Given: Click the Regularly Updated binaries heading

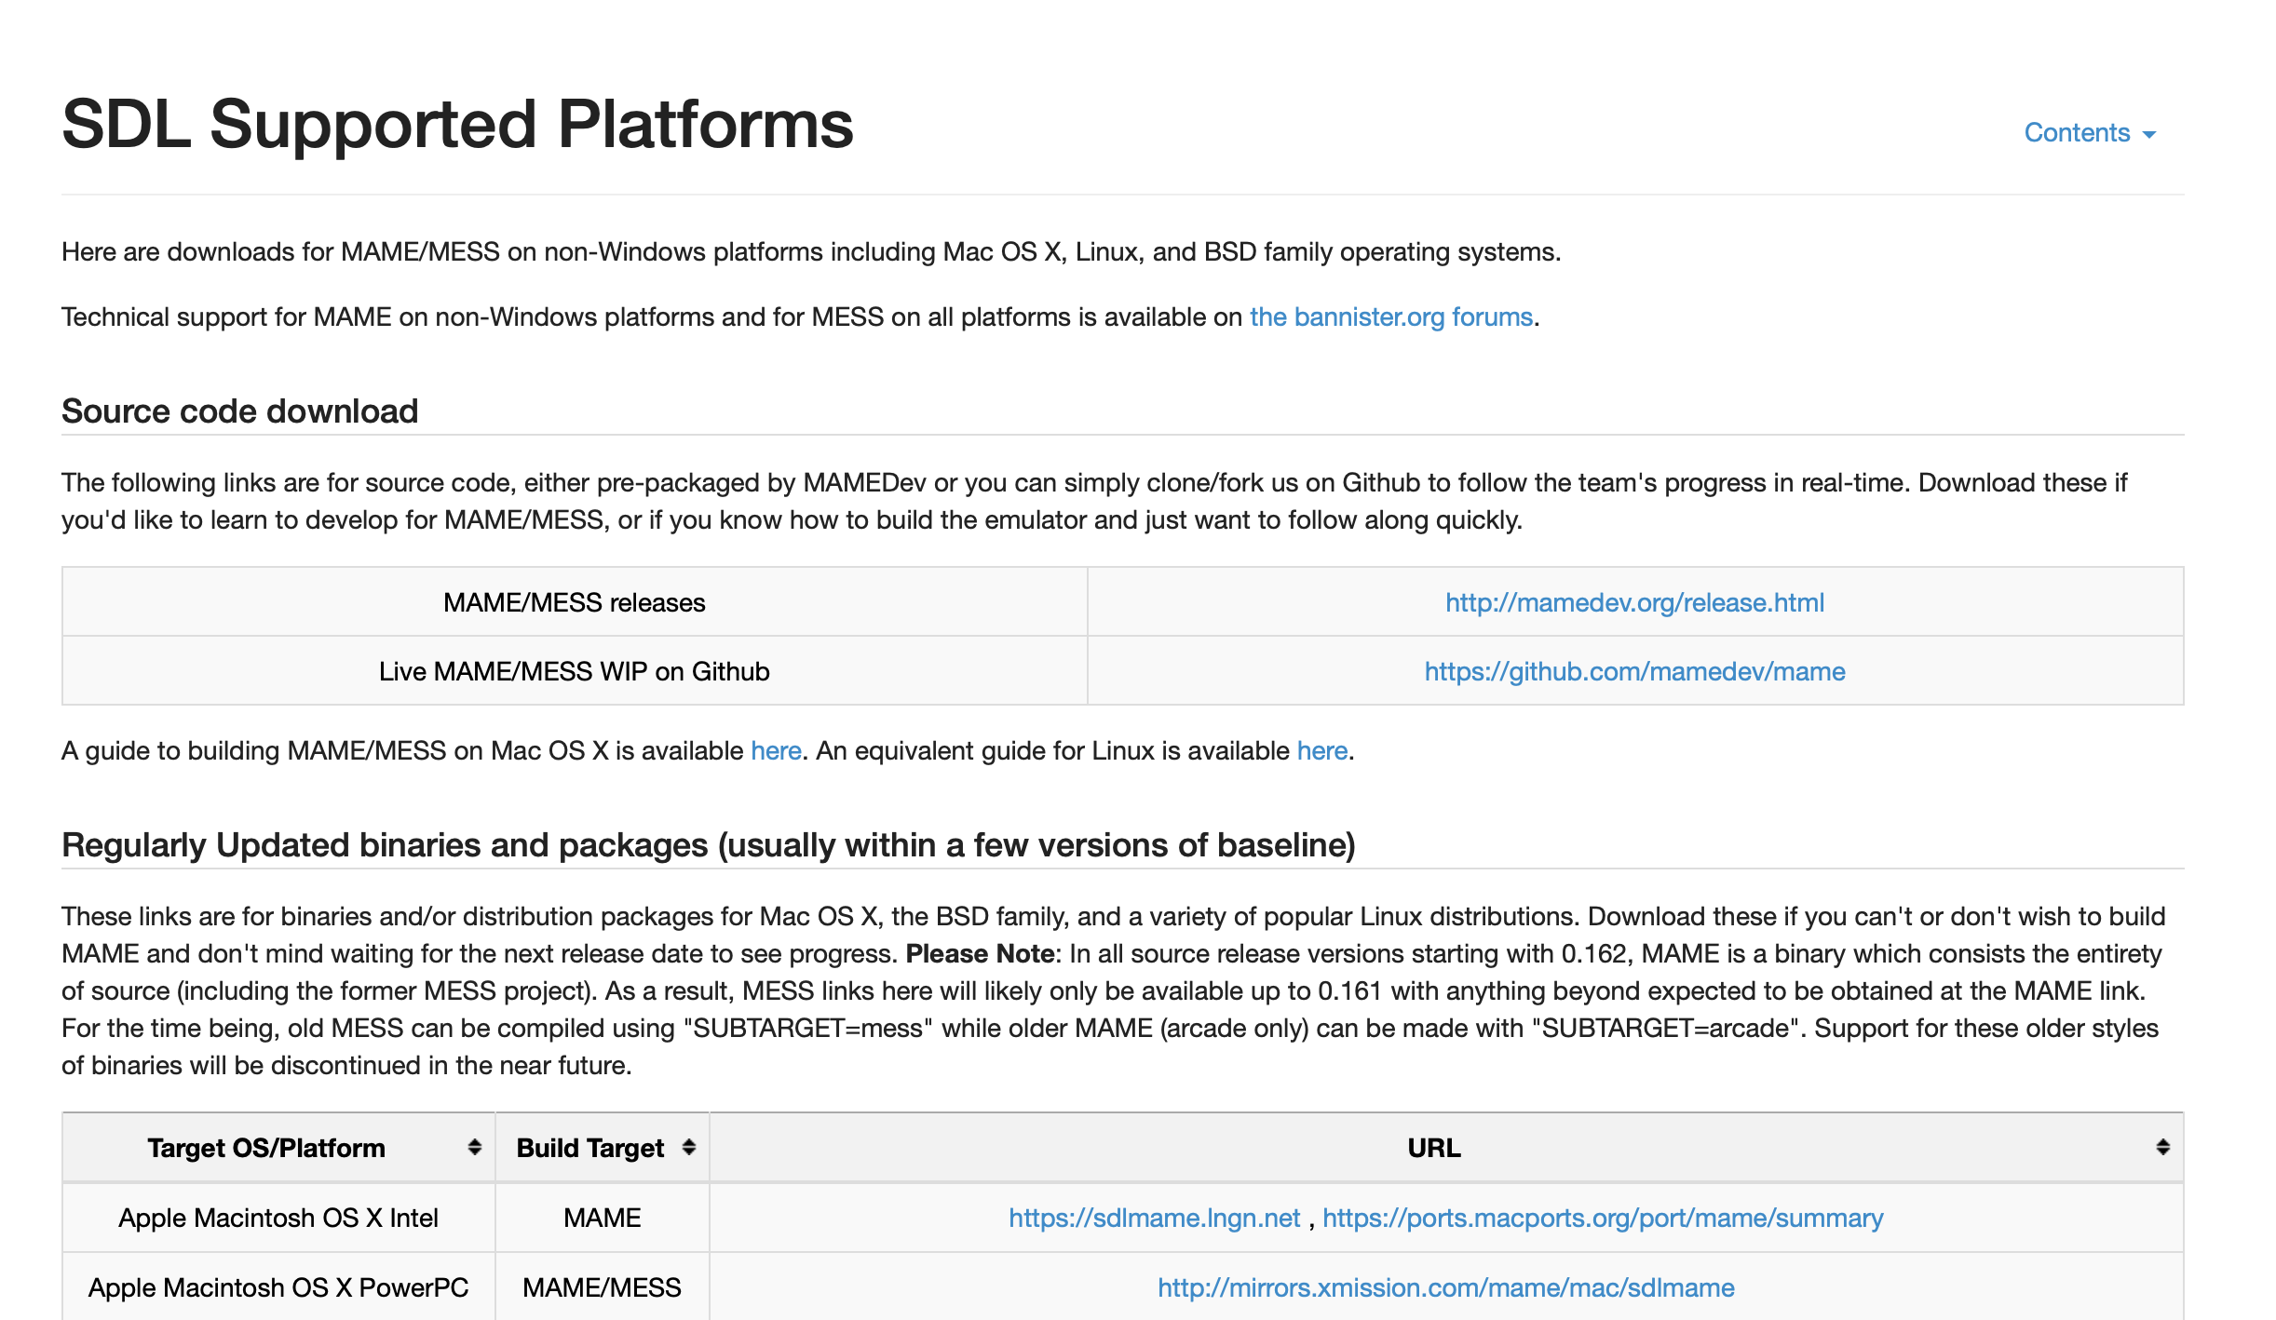Looking at the screenshot, I should (x=708, y=845).
